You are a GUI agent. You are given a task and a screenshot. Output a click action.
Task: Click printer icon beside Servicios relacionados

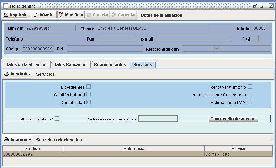7,139
